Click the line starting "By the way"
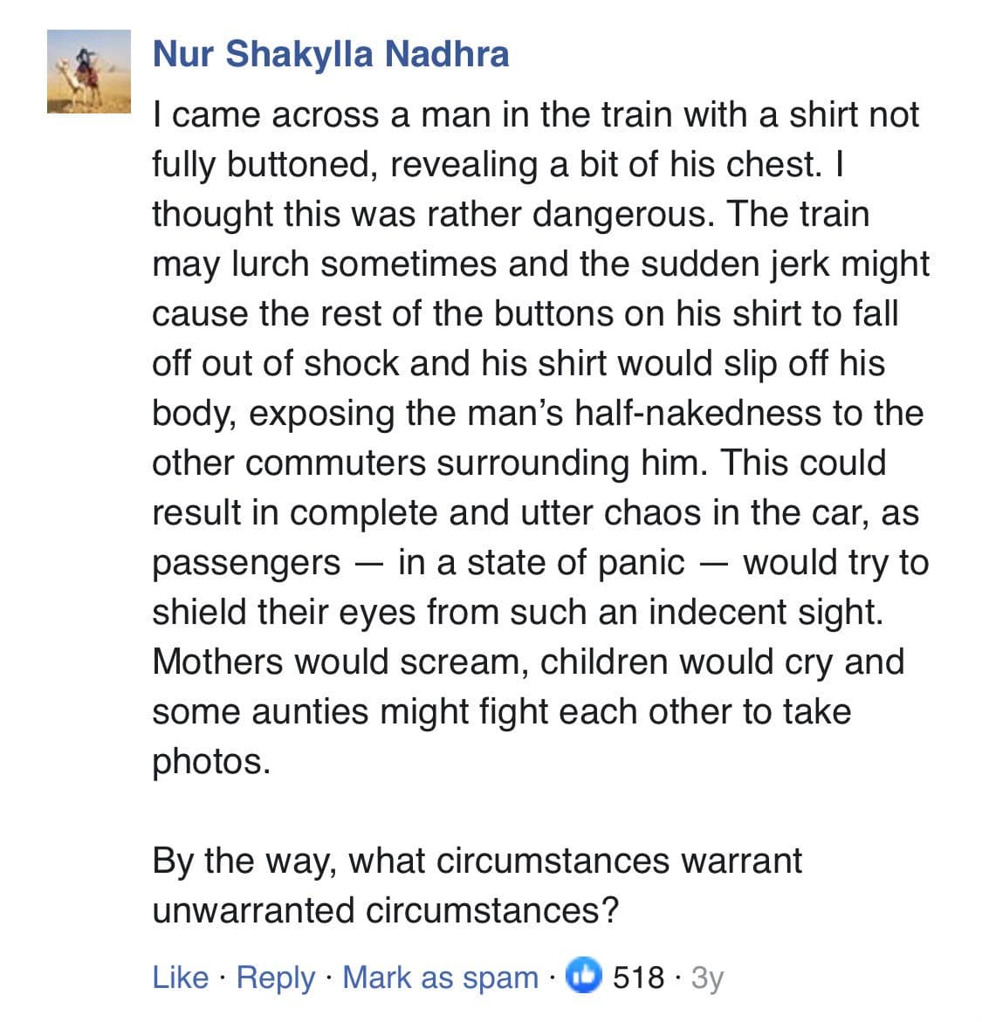982x1022 pixels. click(x=477, y=861)
